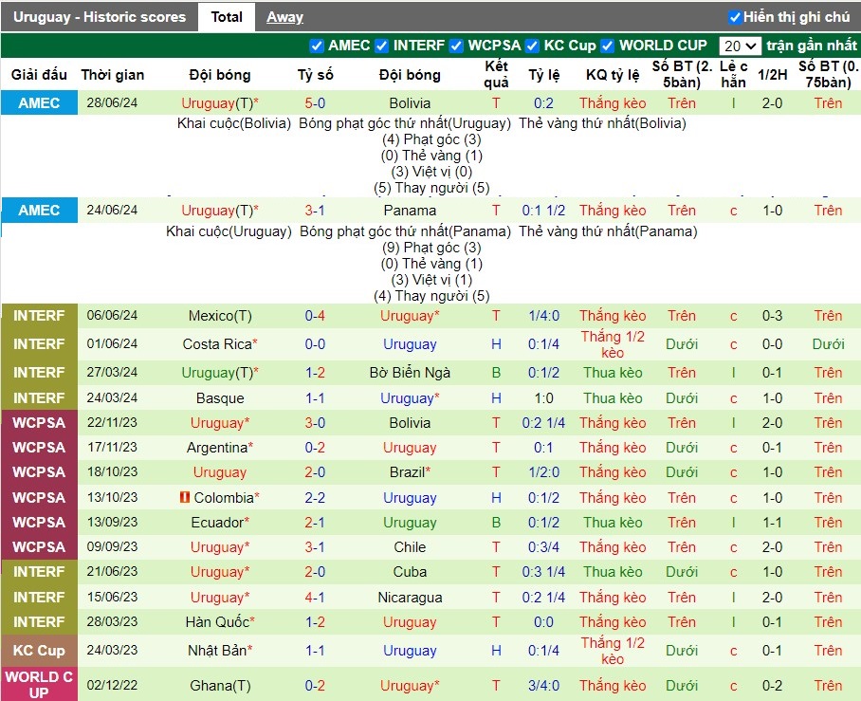Switch to the Away tab

point(284,17)
